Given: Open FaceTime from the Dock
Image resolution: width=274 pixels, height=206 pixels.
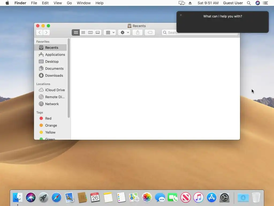Looking at the screenshot, I should click(x=173, y=197).
